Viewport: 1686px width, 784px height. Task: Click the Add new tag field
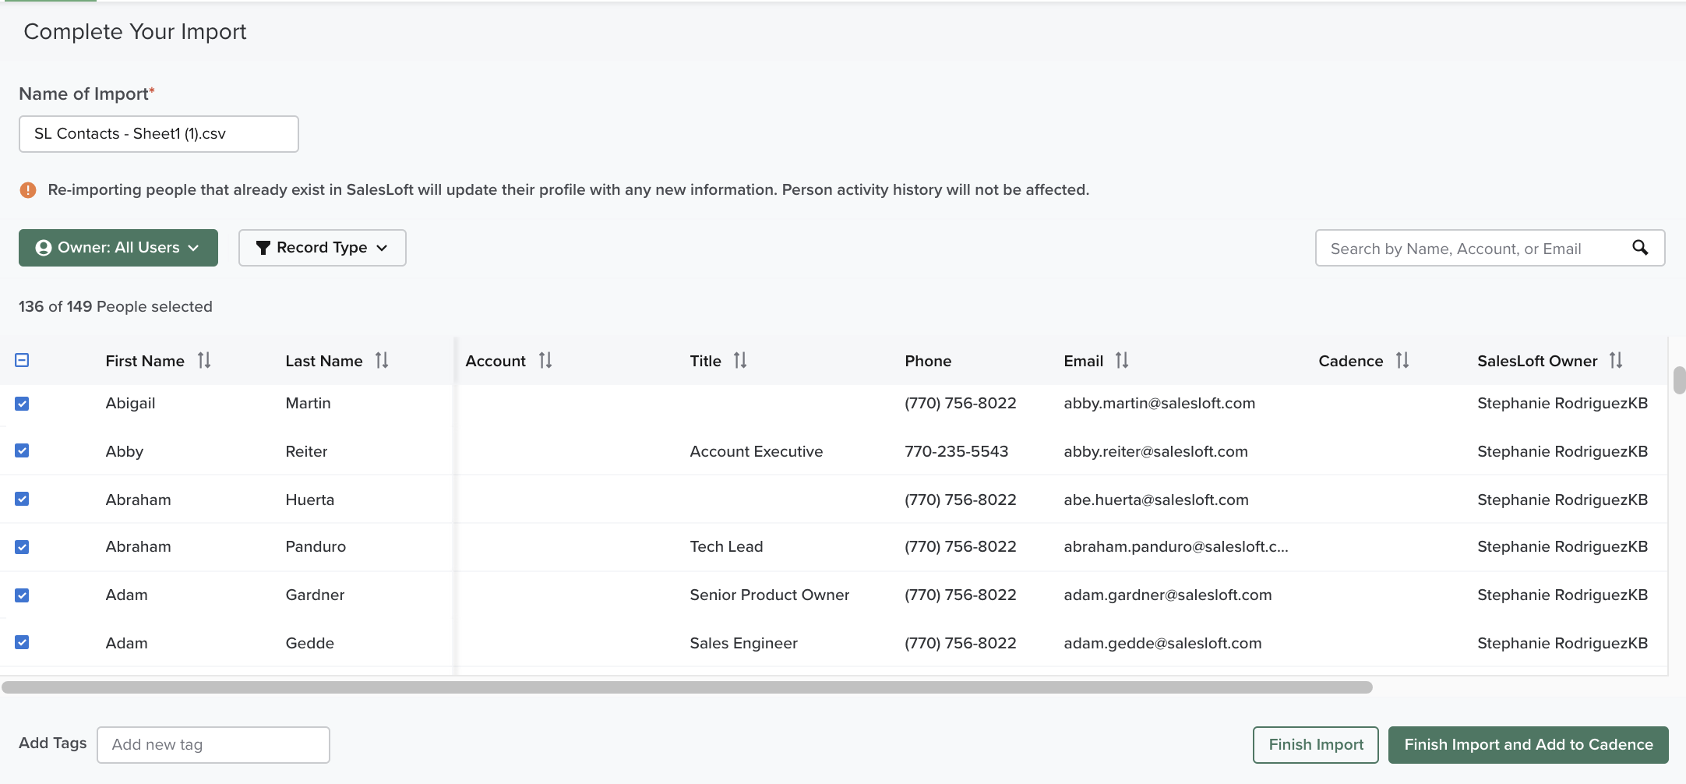213,744
